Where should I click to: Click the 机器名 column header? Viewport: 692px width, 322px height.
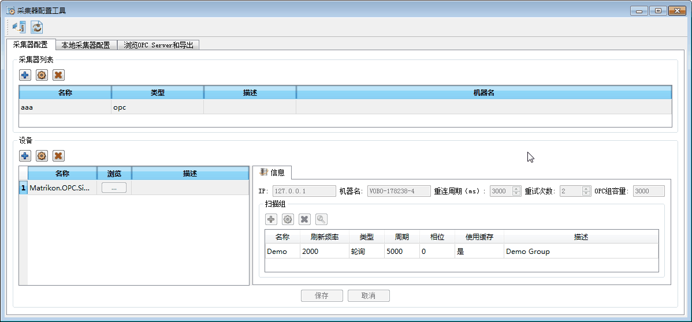pos(484,93)
